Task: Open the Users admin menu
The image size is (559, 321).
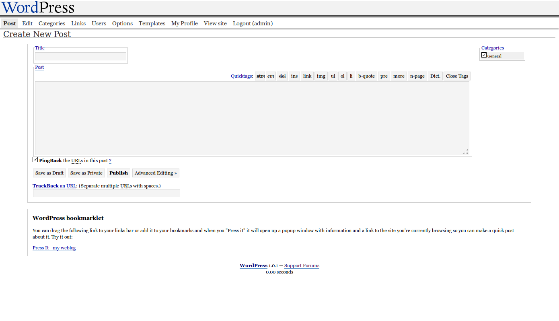Action: point(99,23)
